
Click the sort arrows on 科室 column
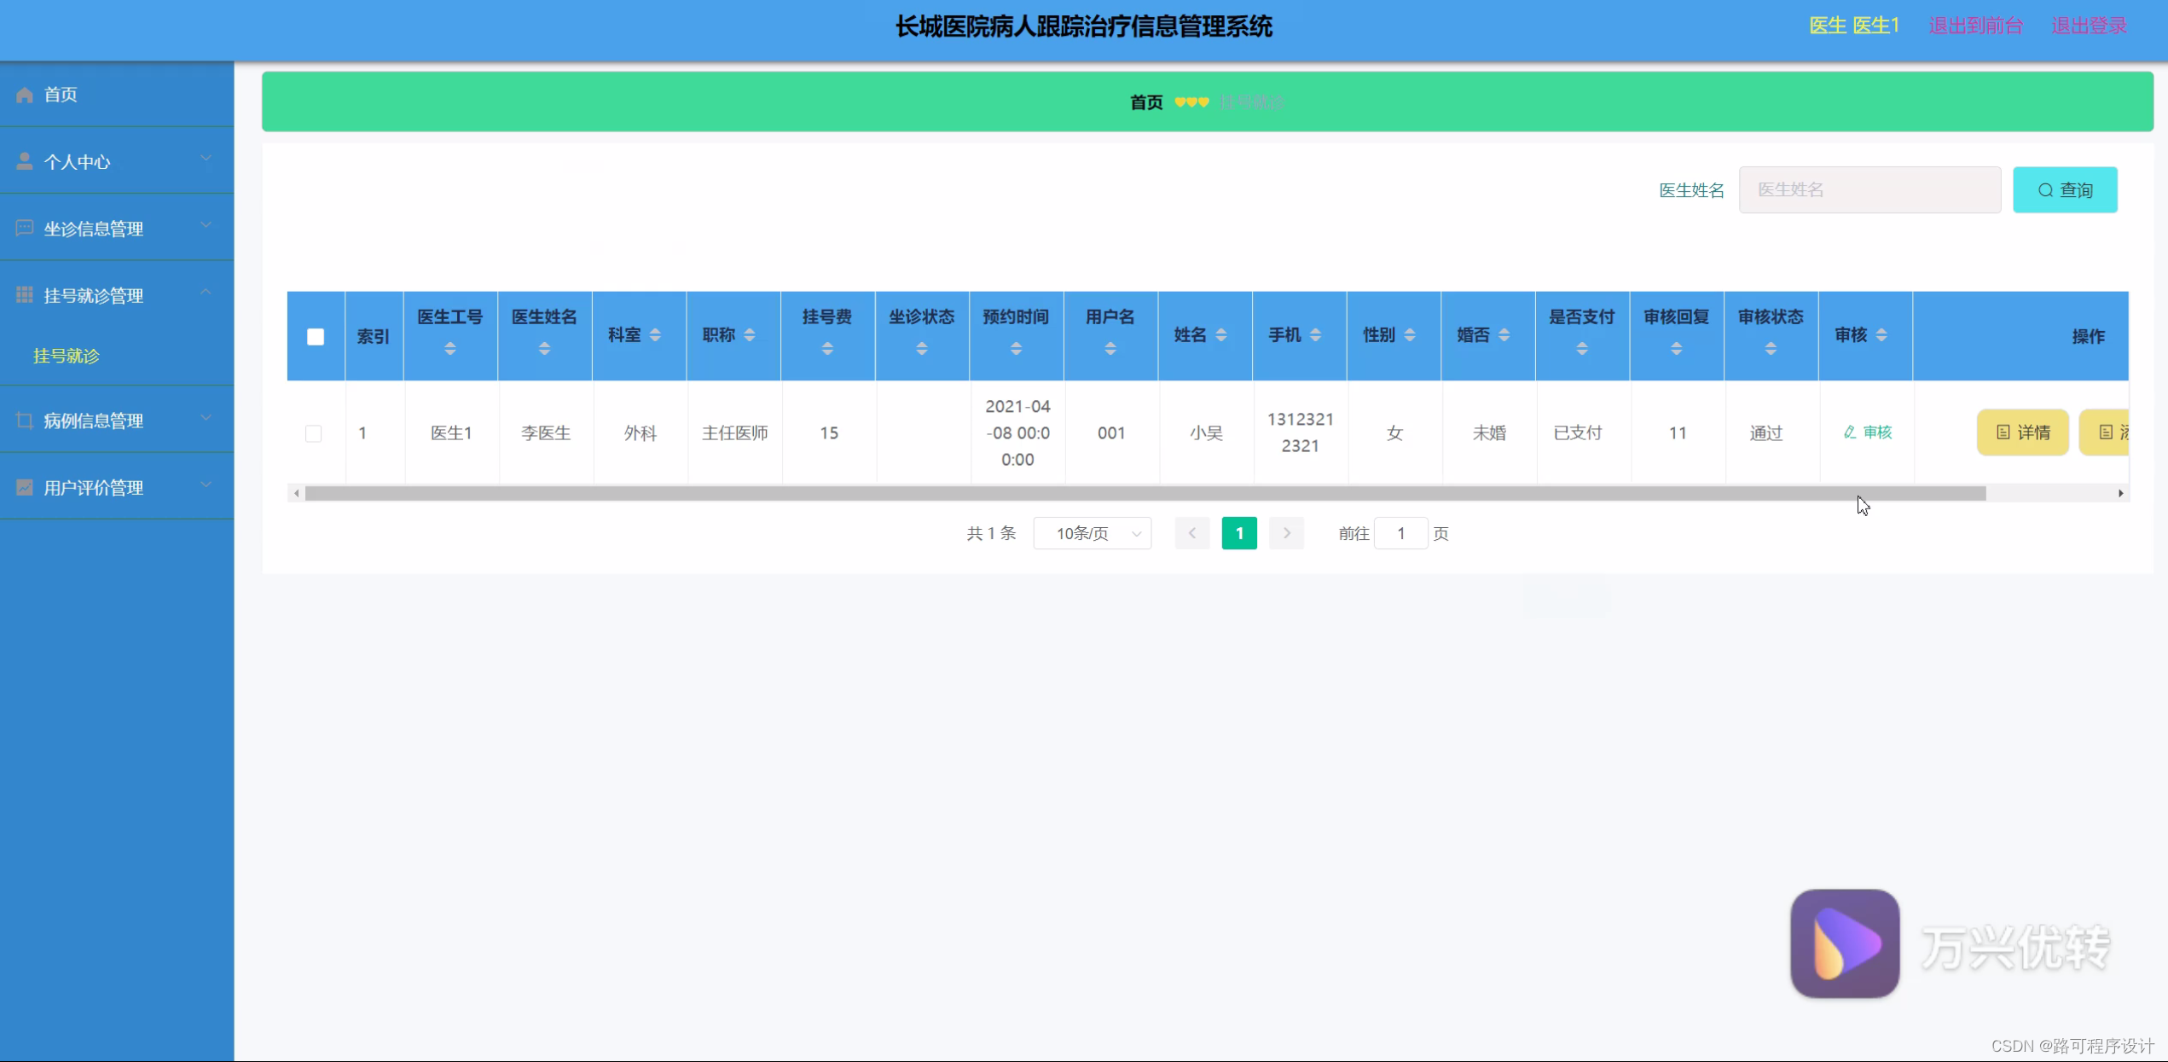coord(655,335)
